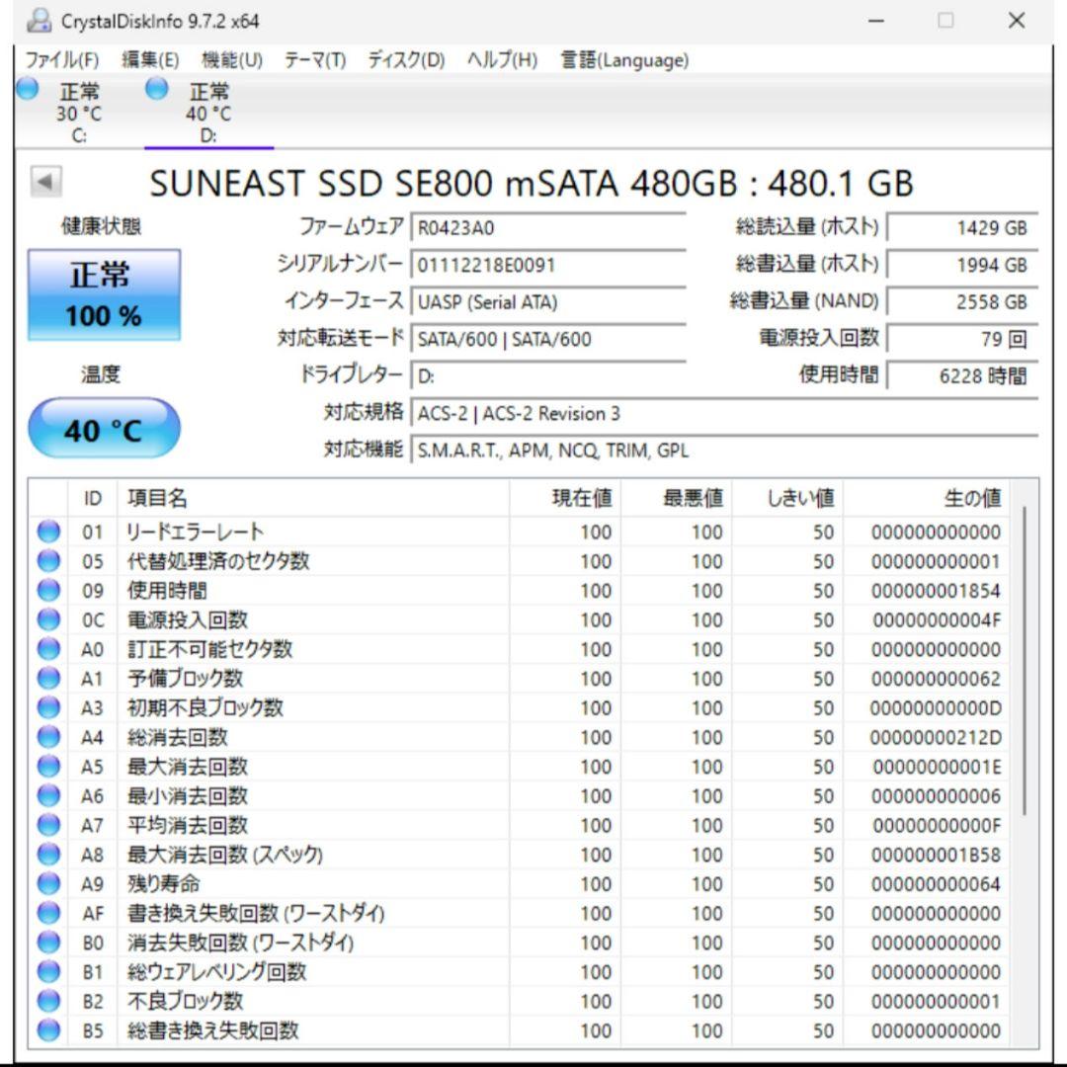
Task: Open the 機能(U) menu
Action: tap(231, 60)
